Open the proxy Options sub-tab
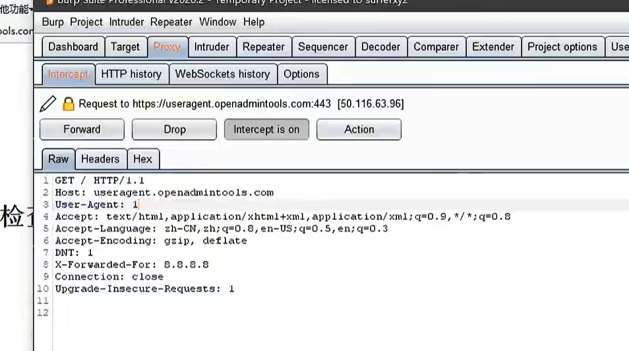 301,74
